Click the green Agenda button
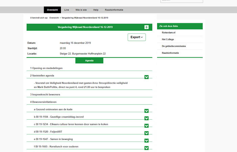 pos(89,61)
